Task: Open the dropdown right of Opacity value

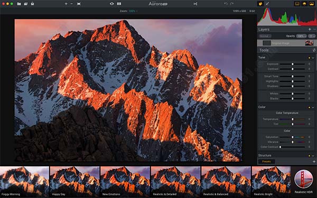Action: coord(311,36)
